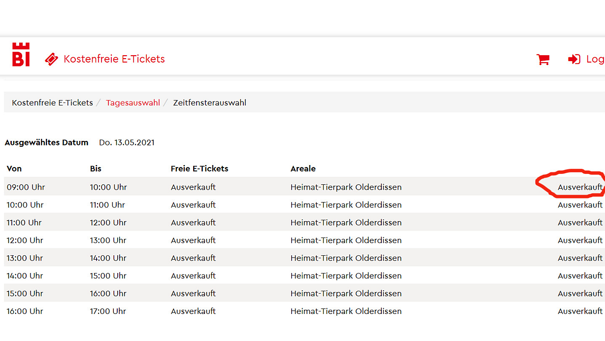The height and width of the screenshot is (341, 605).
Task: Select Zeitfensterauswahl breadcrumb item
Action: pyautogui.click(x=209, y=103)
